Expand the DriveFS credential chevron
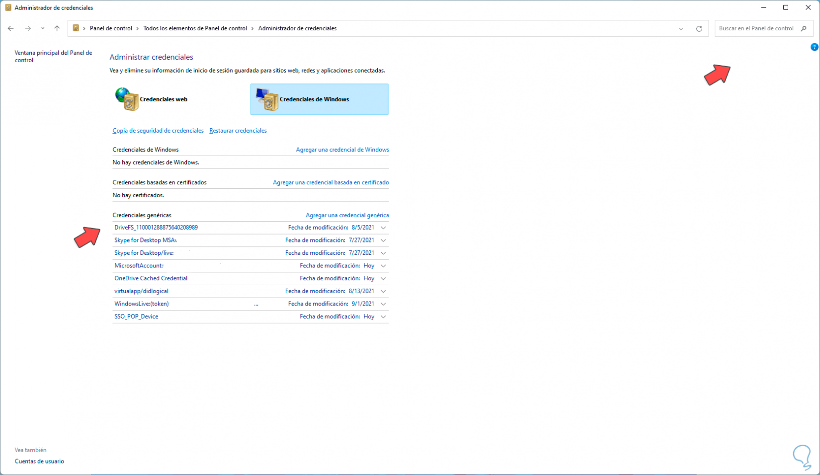Screen dimensions: 820x475 click(383, 228)
